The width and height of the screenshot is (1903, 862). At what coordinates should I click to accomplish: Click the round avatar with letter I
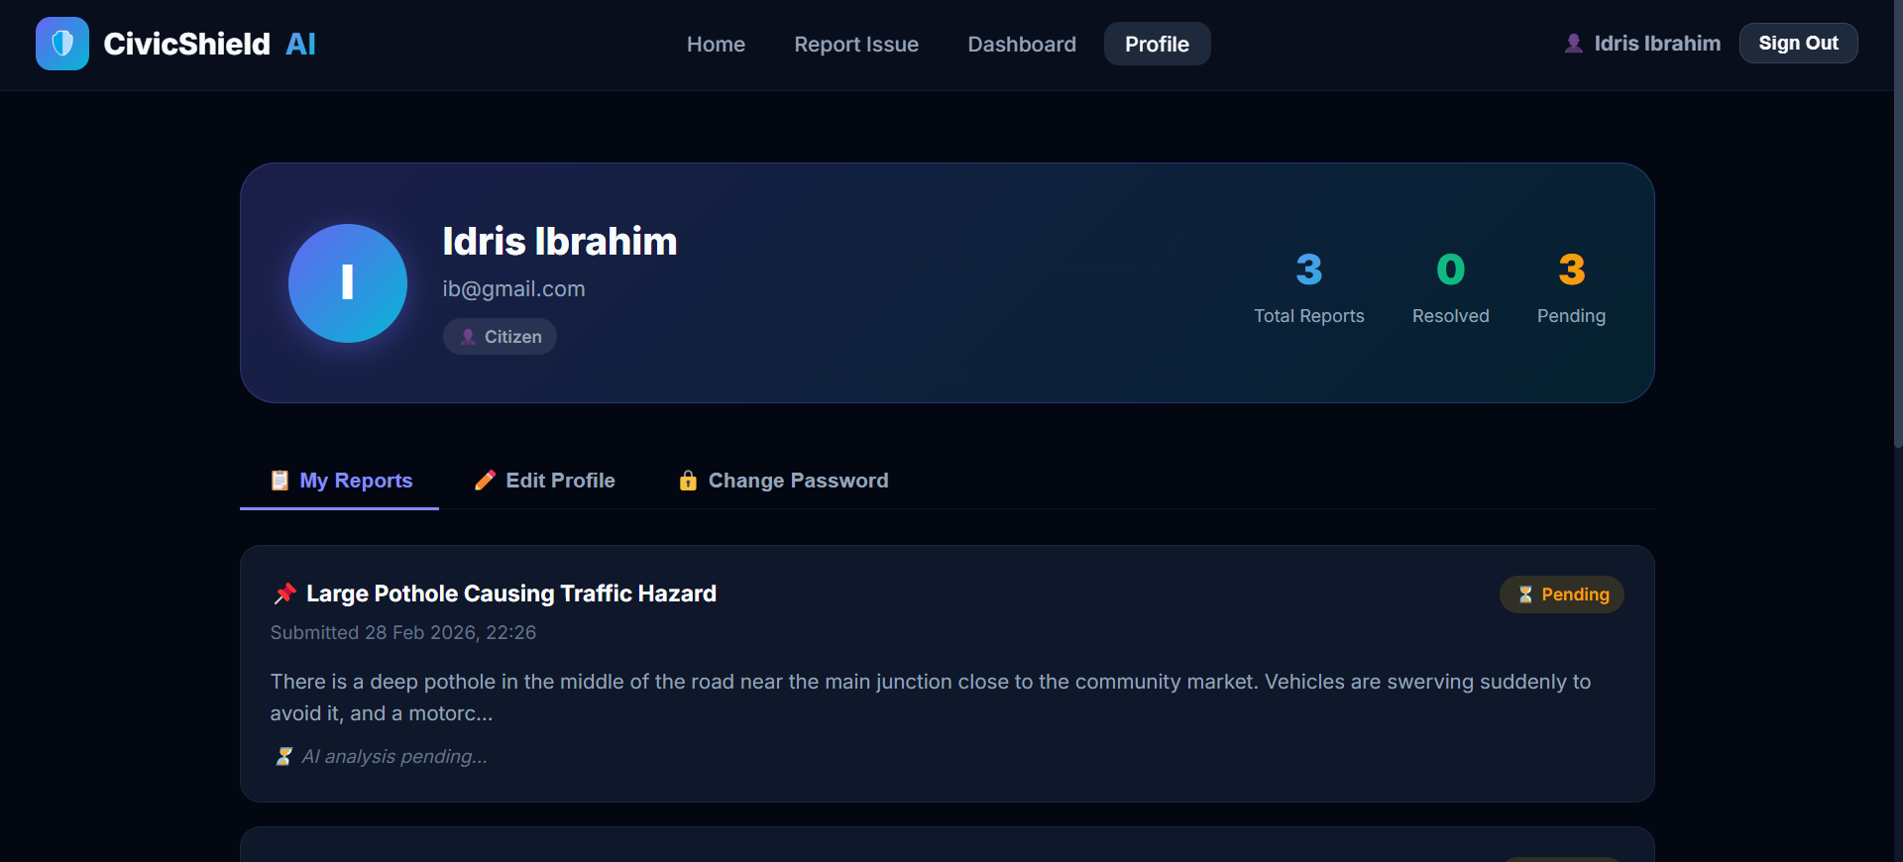[348, 283]
